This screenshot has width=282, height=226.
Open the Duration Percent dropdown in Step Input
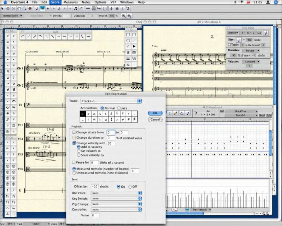(x=251, y=51)
